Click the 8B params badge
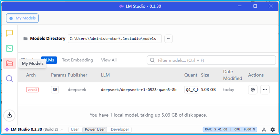Image resolution: width=280 pixels, height=135 pixels. tap(55, 90)
